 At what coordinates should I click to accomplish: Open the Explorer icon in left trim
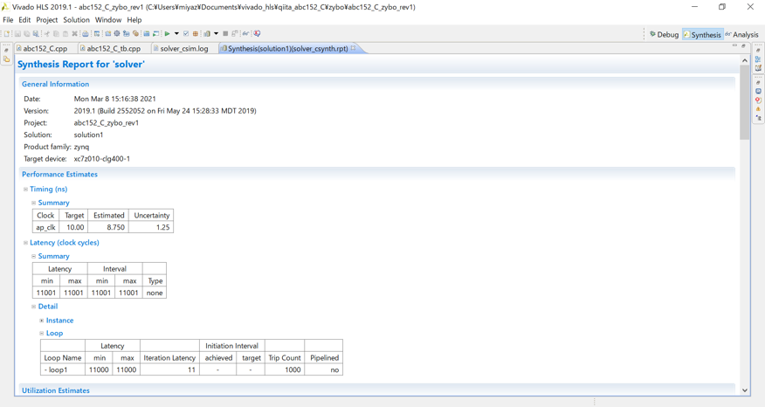pyautogui.click(x=6, y=59)
